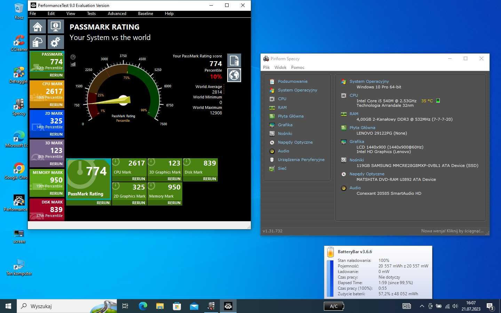
Task: Select Audio in Speccy sidebar
Action: click(x=283, y=151)
